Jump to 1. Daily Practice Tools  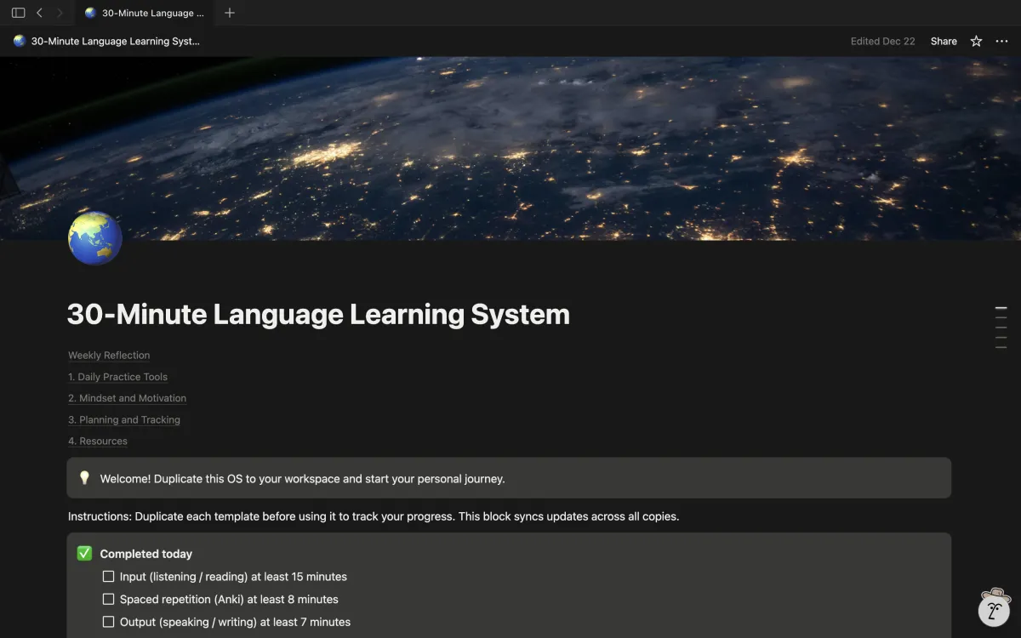[117, 377]
